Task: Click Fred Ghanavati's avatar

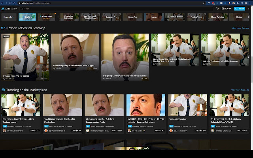Action: pos(213,130)
